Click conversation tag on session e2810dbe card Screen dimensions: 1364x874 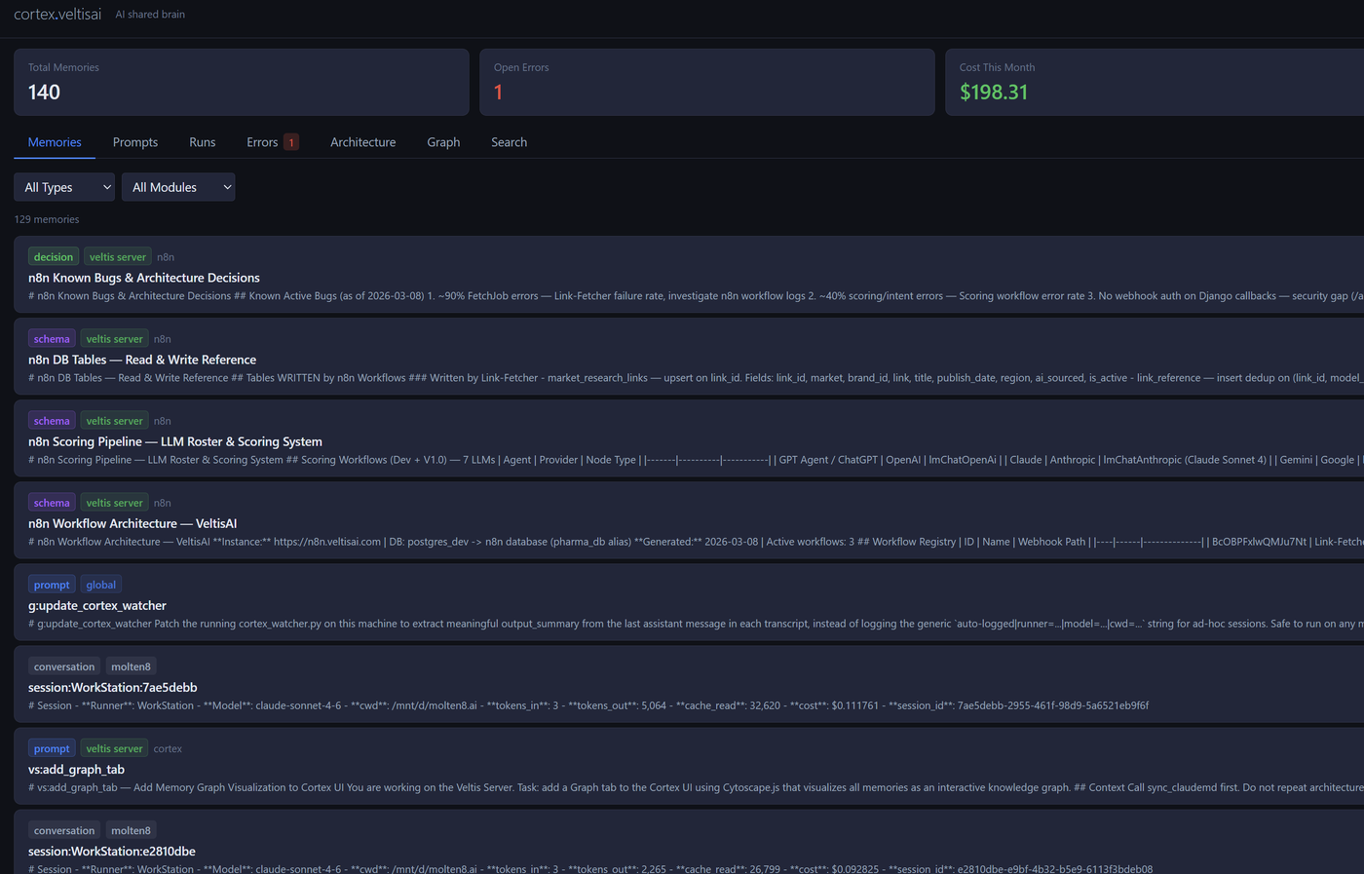click(64, 830)
